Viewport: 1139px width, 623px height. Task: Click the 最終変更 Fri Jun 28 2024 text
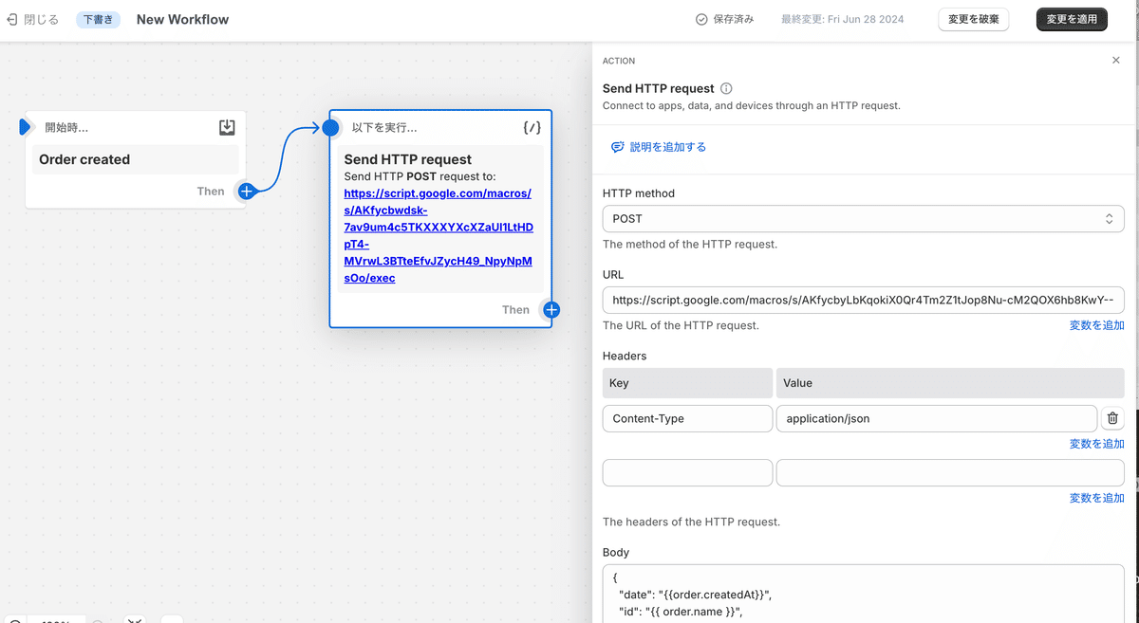tap(842, 19)
